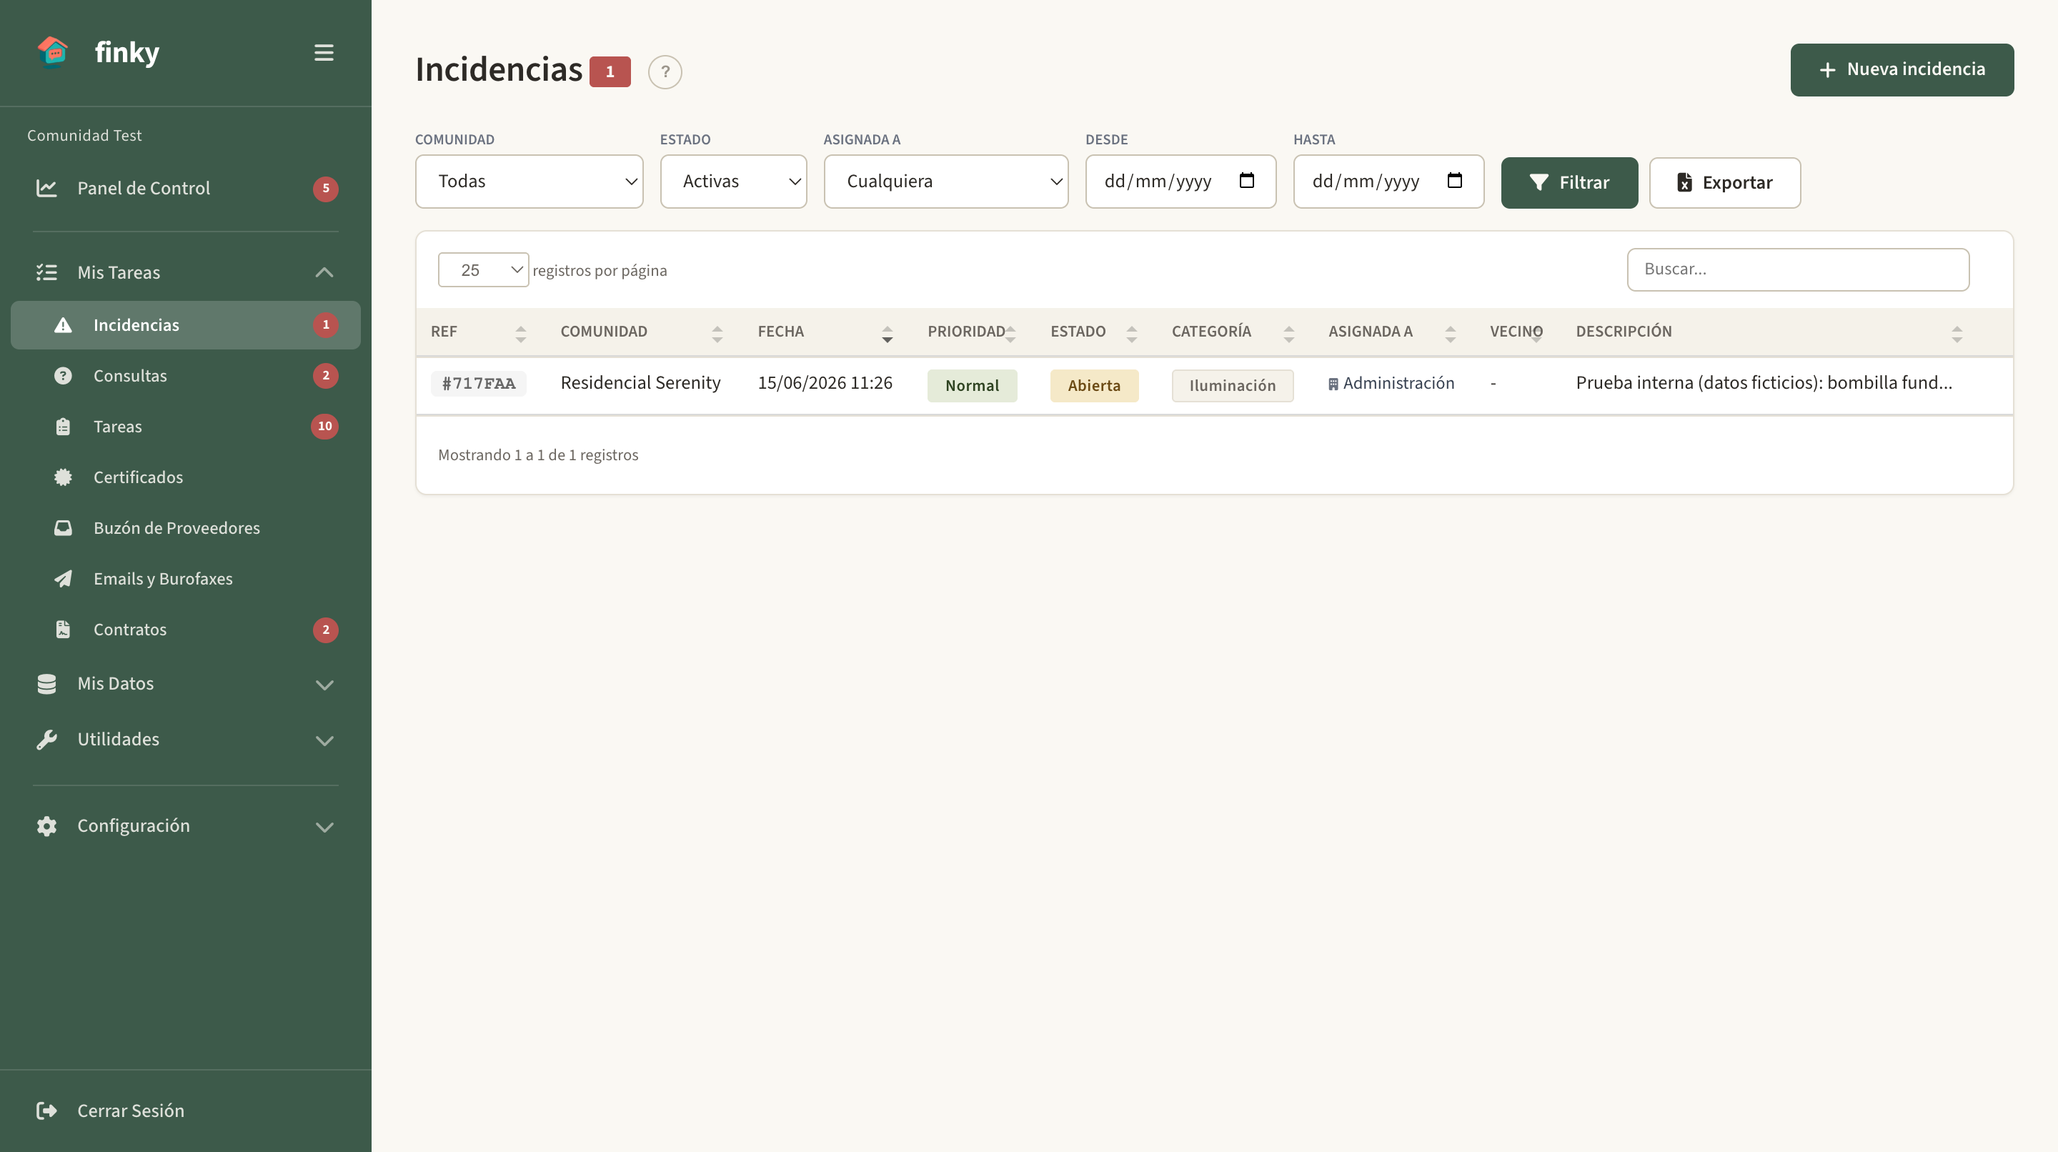The image size is (2058, 1152).
Task: Open Certificados in sidebar
Action: [185, 477]
